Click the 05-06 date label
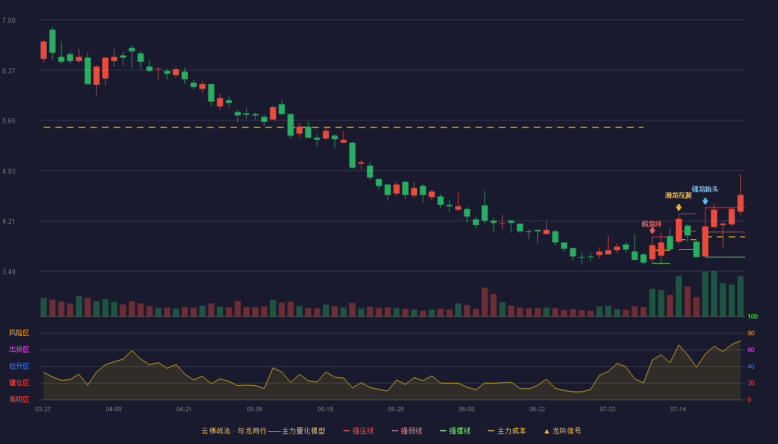The image size is (778, 444). click(x=255, y=409)
